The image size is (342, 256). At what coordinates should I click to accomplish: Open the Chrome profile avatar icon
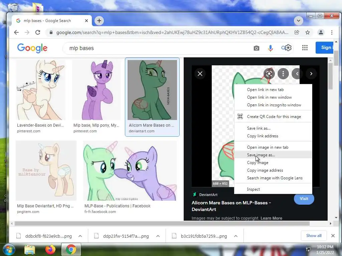coord(321,32)
